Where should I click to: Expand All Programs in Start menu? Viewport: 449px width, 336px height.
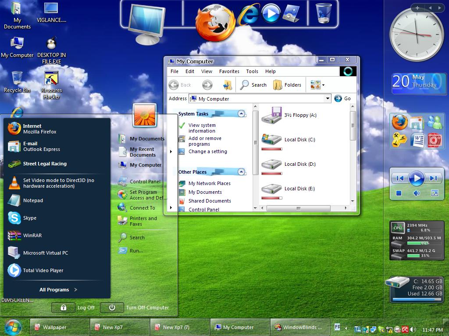tap(58, 290)
